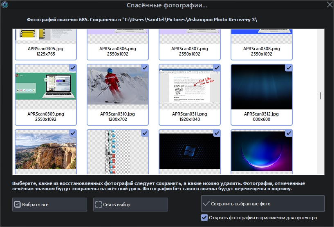The image size is (334, 227).
Task: Click 'Сохранить выбранные фото' button
Action: coord(262,203)
